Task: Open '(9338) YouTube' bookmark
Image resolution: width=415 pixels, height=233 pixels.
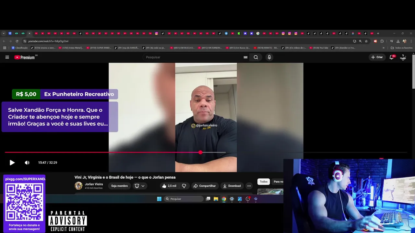Action: (319, 48)
